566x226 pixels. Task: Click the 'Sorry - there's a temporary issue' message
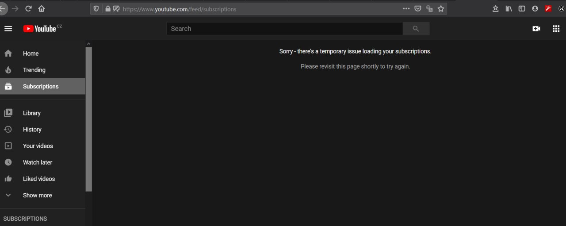tap(355, 51)
